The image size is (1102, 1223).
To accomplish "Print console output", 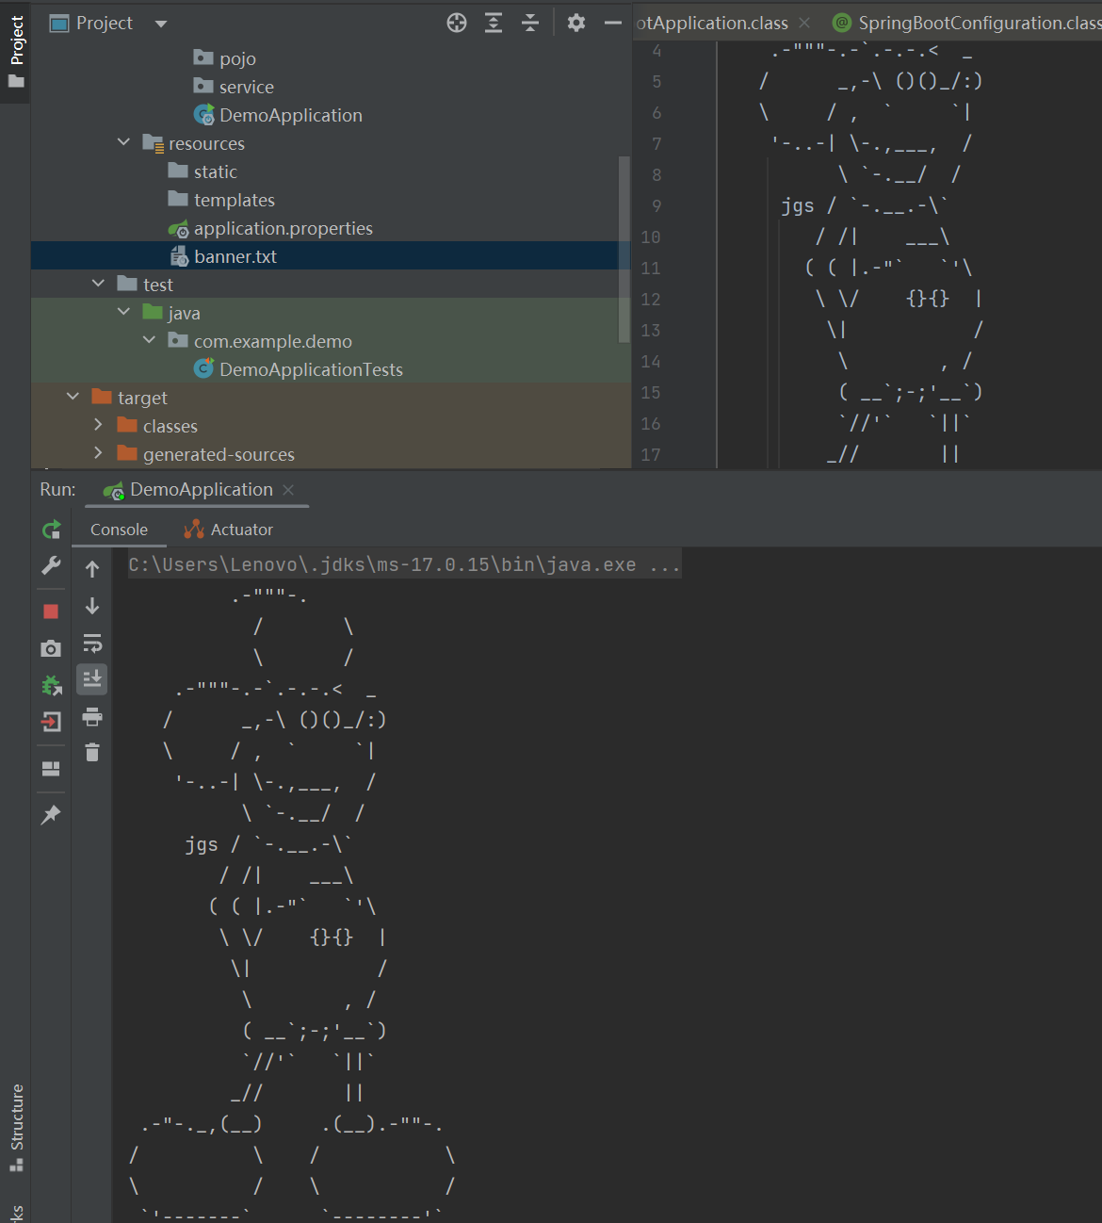I will tap(92, 717).
